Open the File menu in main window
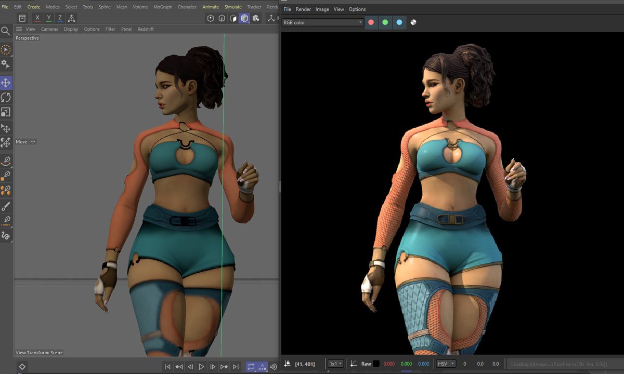Screen dimensions: 624x374 (x=5, y=7)
